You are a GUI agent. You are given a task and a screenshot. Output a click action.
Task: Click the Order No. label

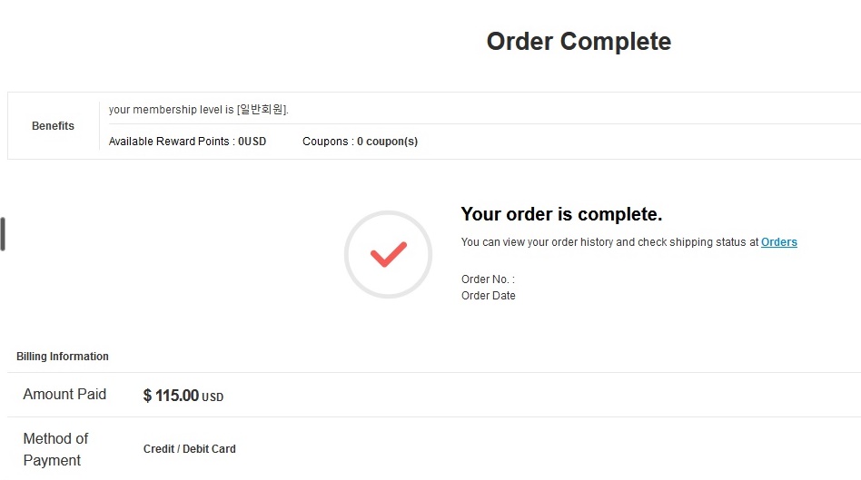pos(488,279)
